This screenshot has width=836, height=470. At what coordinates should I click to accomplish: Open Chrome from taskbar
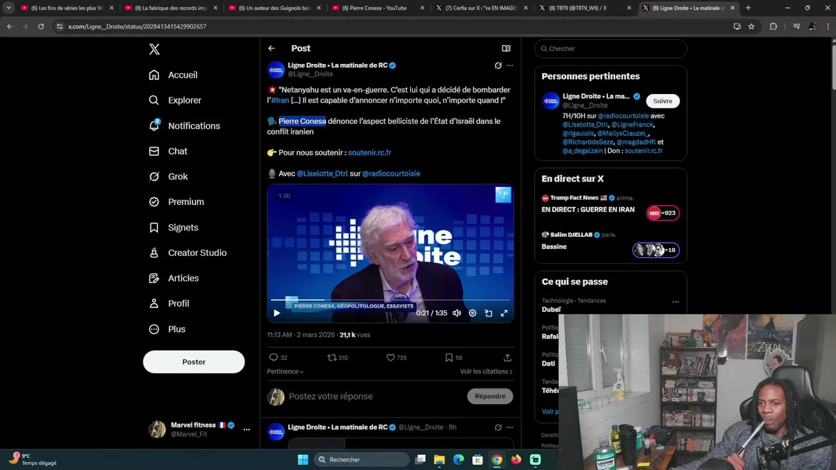[x=497, y=460]
